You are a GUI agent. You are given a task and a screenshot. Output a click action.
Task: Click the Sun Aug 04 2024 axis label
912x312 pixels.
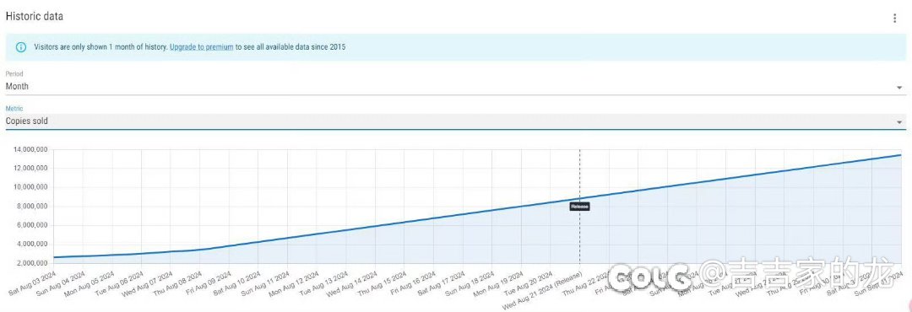tap(62, 282)
